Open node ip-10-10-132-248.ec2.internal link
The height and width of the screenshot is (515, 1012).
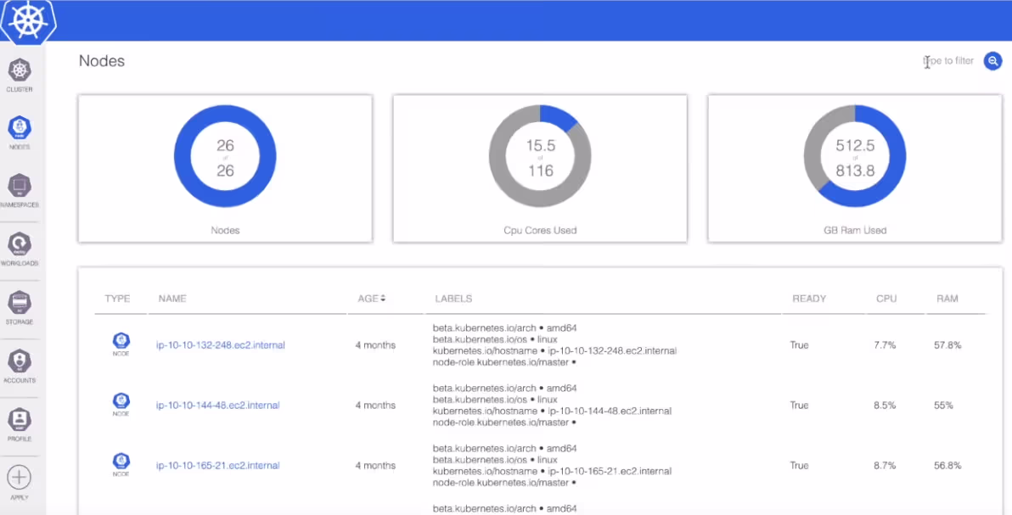(221, 345)
